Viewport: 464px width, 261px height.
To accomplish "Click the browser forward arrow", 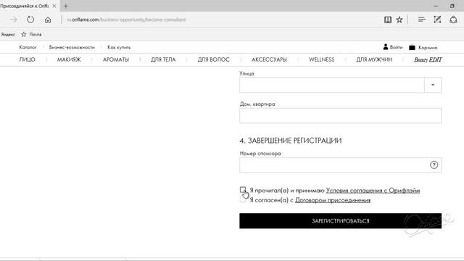I will (14, 20).
